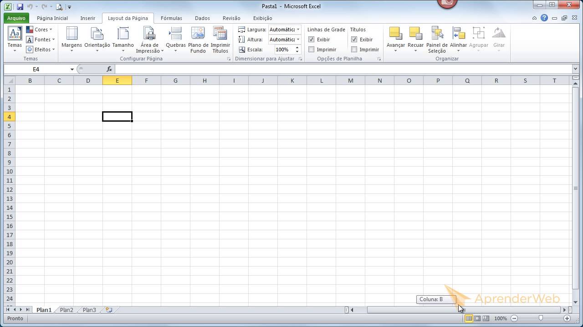Open the Cores theme colors dropdown
Screen dimensions: 583x327
tap(40, 30)
